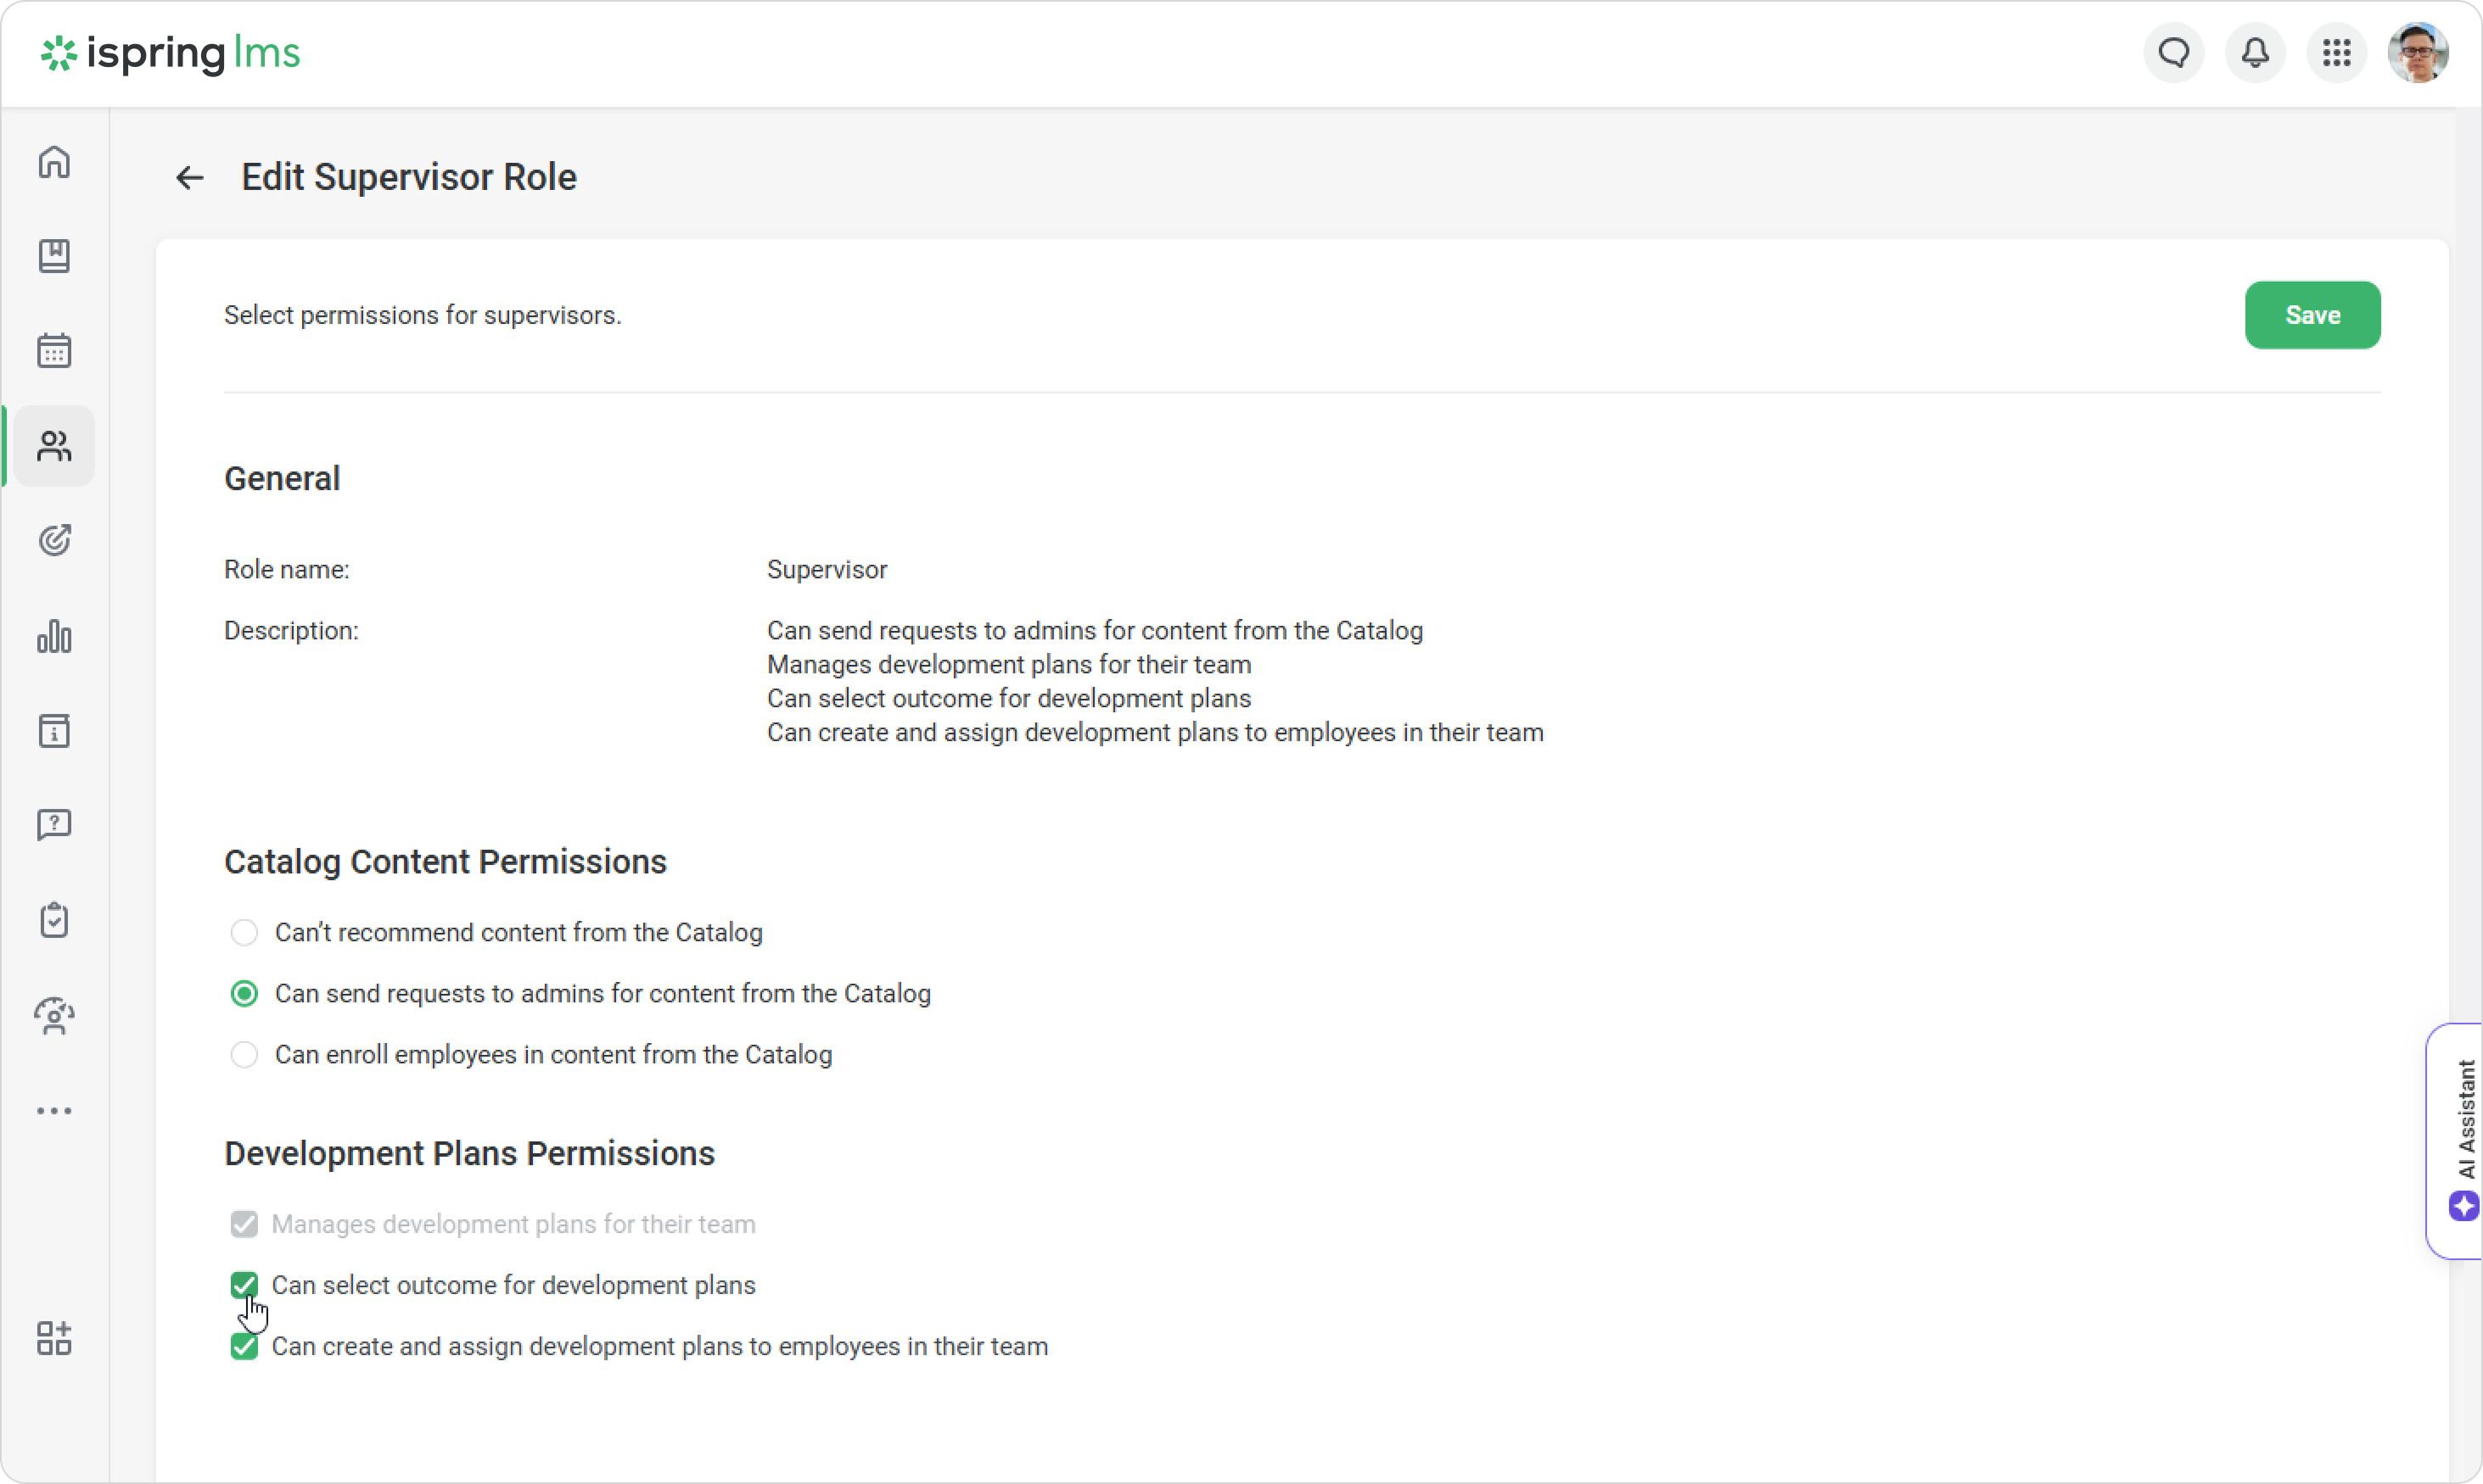This screenshot has width=2483, height=1484.
Task: Click the notifications bell icon
Action: tap(2255, 53)
